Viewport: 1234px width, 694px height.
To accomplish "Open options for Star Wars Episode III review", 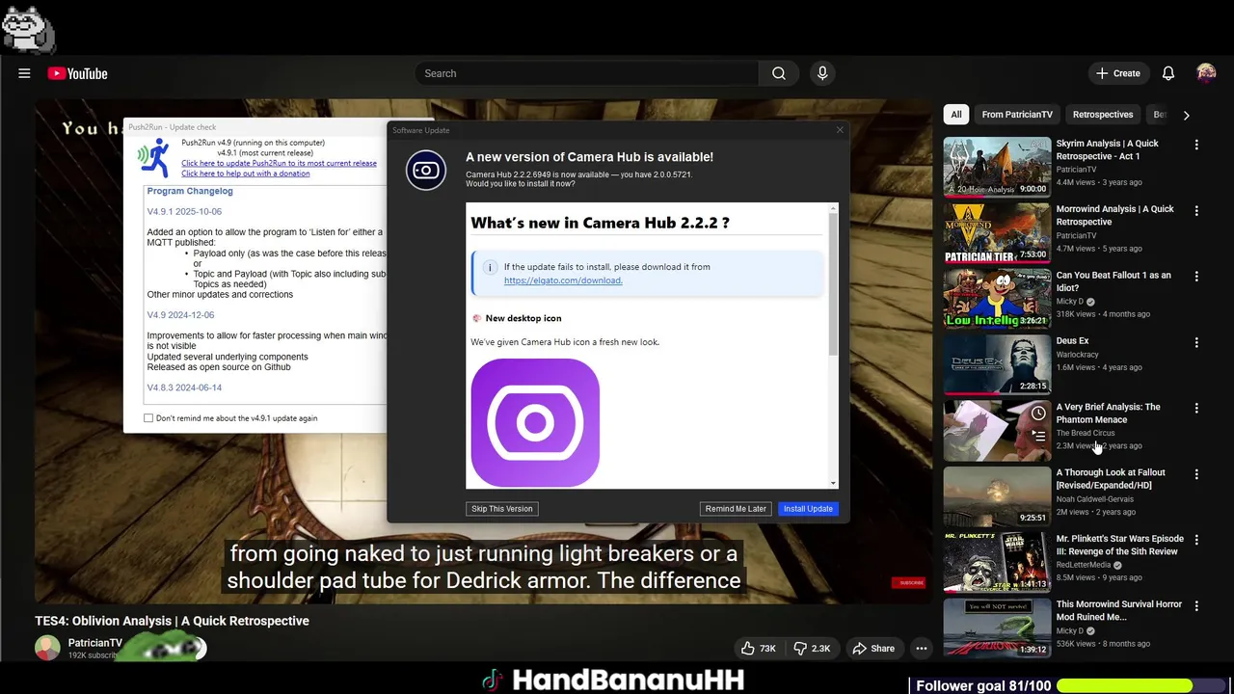I will click(x=1196, y=540).
